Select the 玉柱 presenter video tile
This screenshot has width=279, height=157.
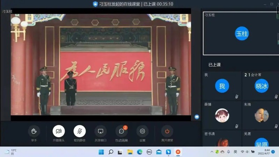pos(241,33)
